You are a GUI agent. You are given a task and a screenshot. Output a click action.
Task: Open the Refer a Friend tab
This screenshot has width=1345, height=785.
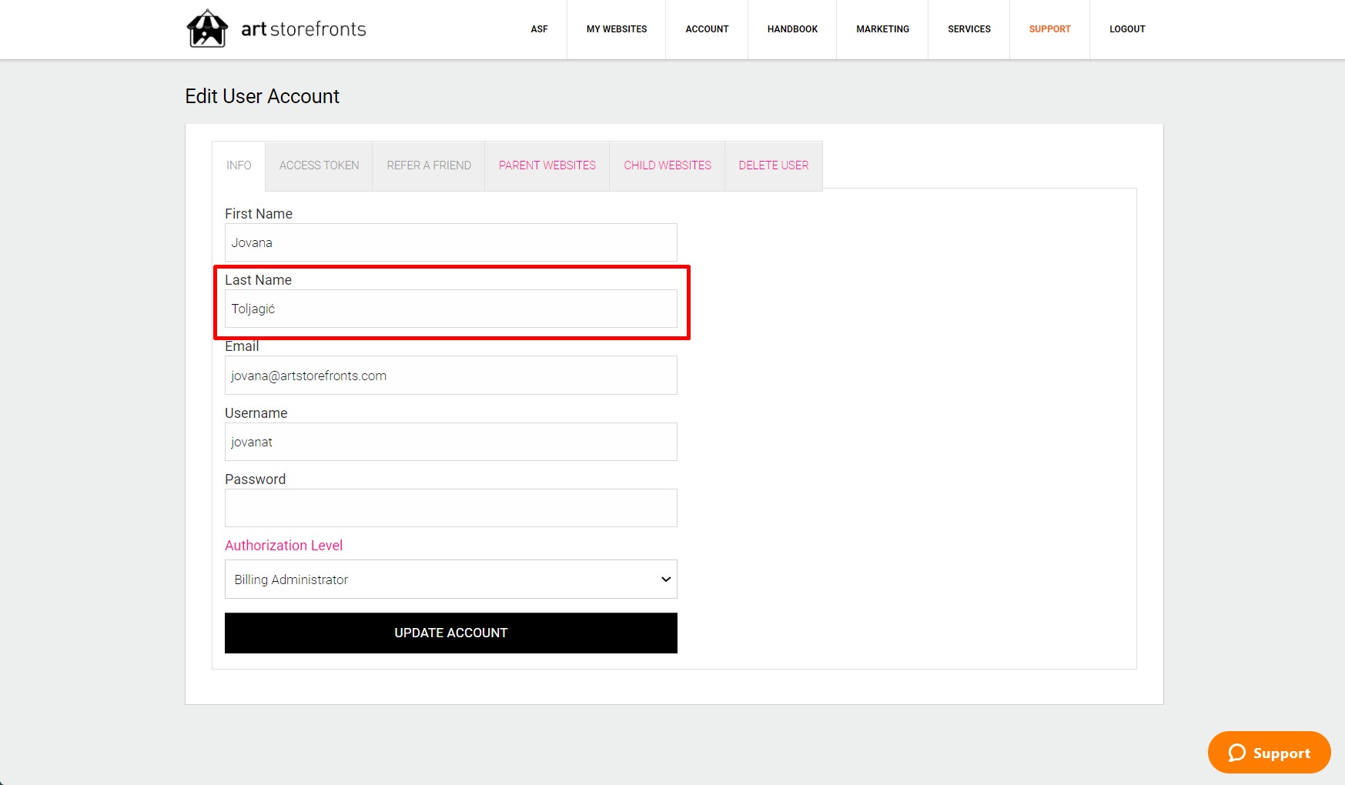pos(428,165)
